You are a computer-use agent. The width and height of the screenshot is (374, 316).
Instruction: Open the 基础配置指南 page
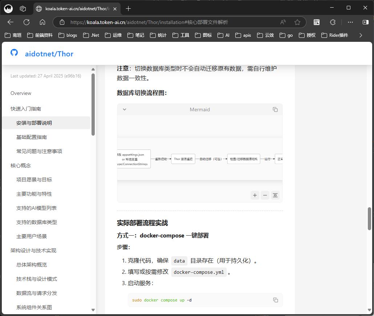(x=32, y=137)
